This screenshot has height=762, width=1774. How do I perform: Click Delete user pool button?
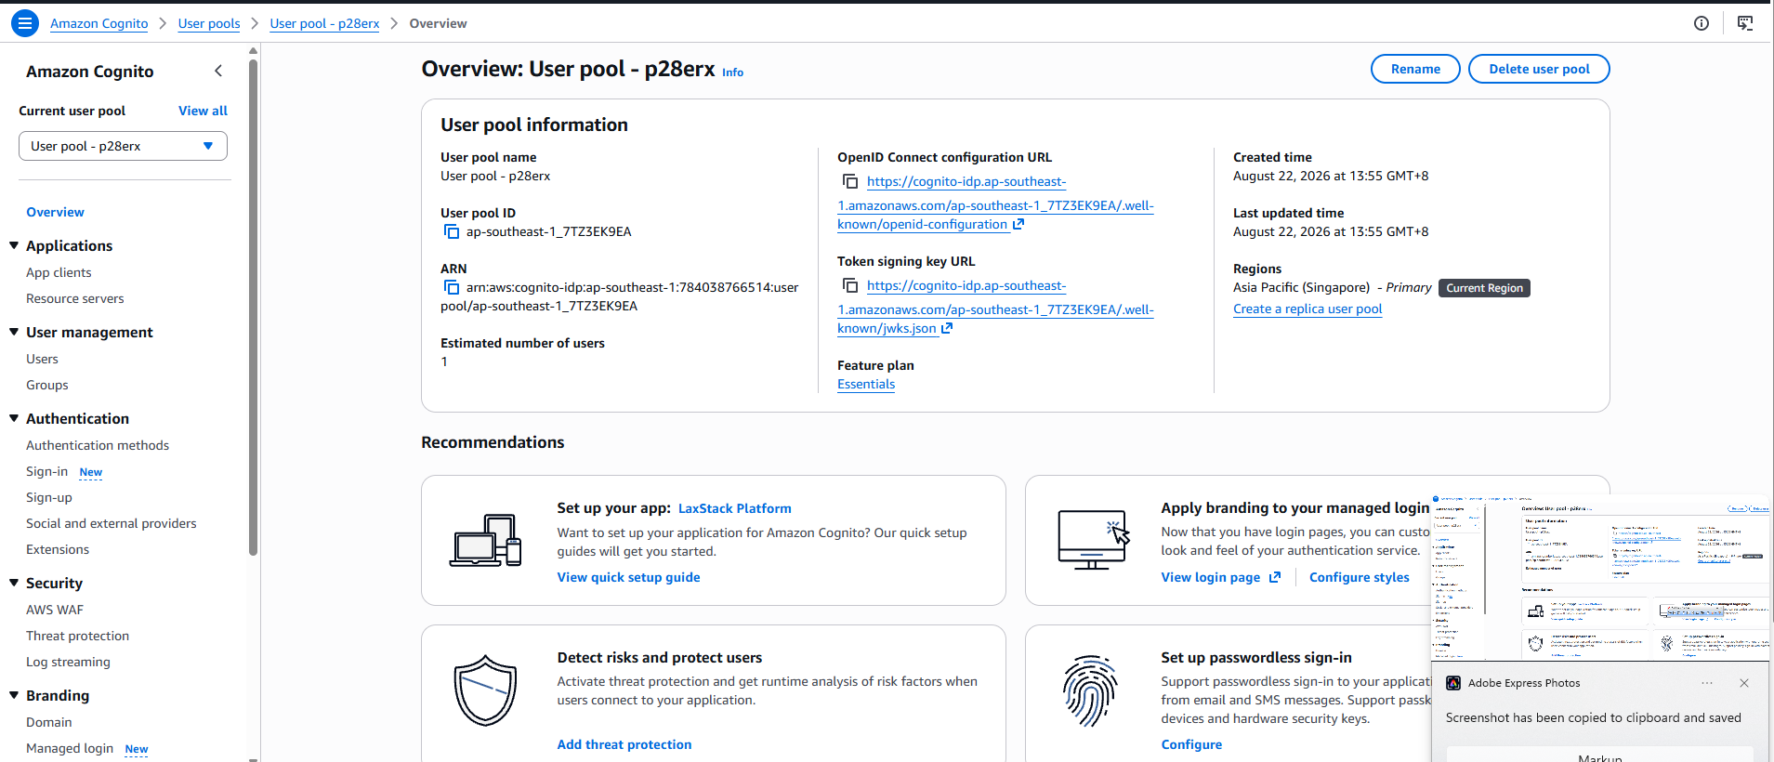[1539, 69]
